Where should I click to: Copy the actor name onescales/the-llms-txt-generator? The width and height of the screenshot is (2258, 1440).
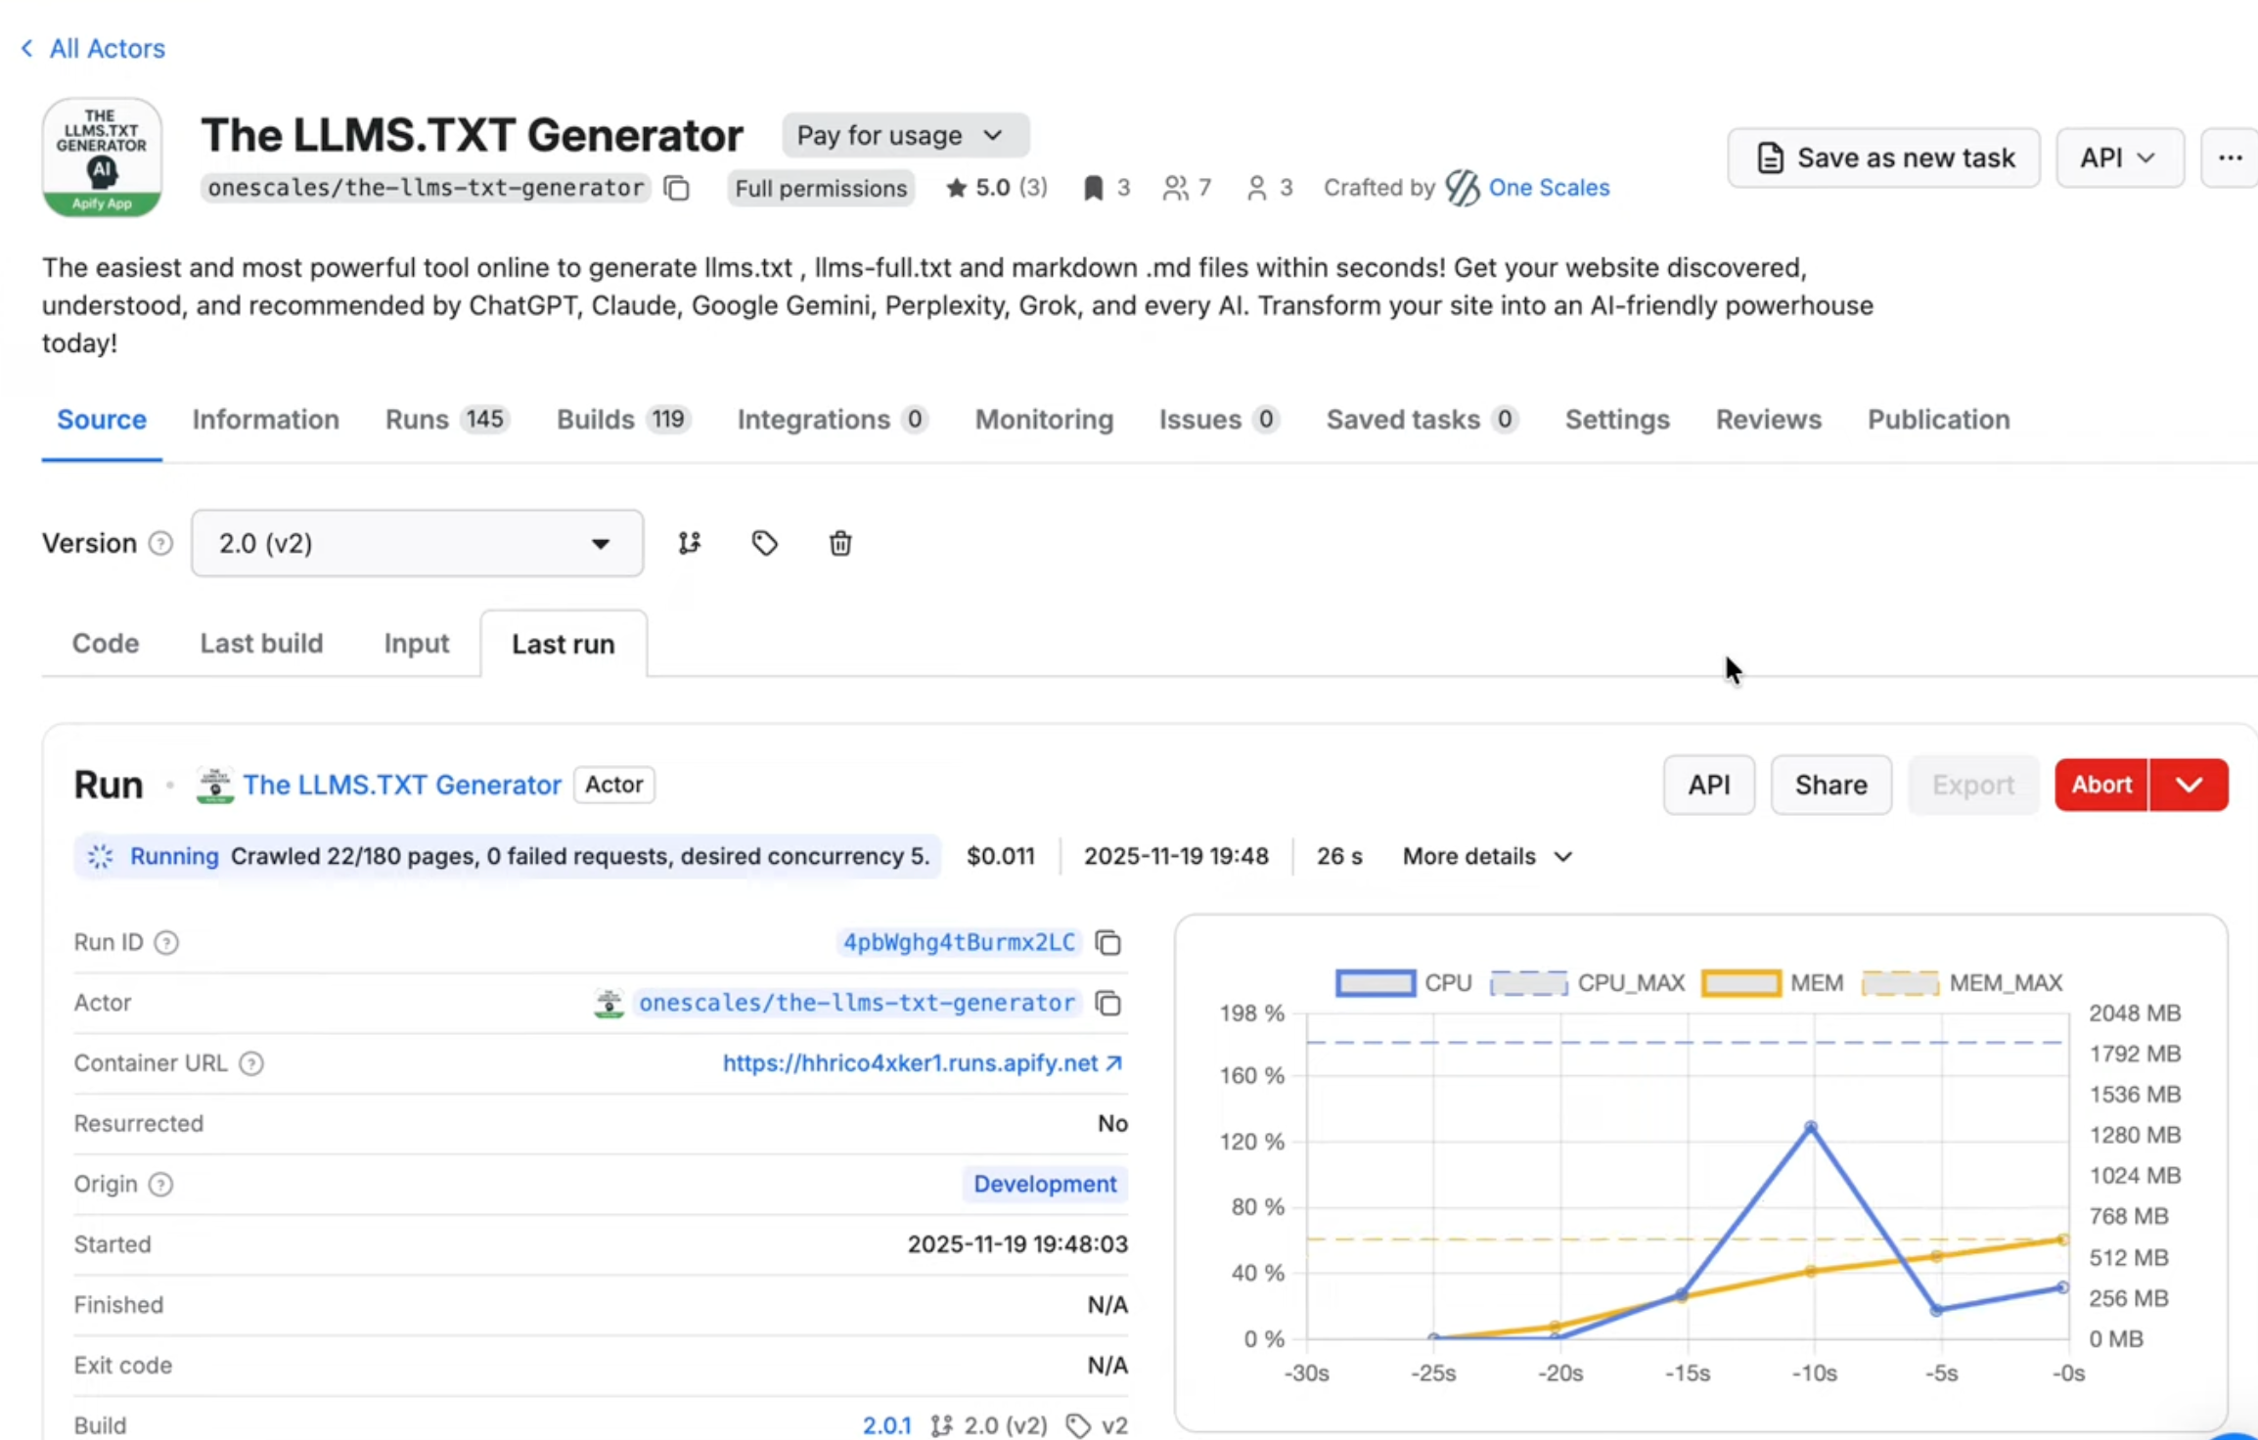[x=676, y=188]
